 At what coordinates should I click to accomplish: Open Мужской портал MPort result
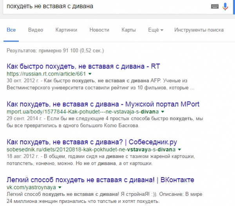[x=103, y=104]
